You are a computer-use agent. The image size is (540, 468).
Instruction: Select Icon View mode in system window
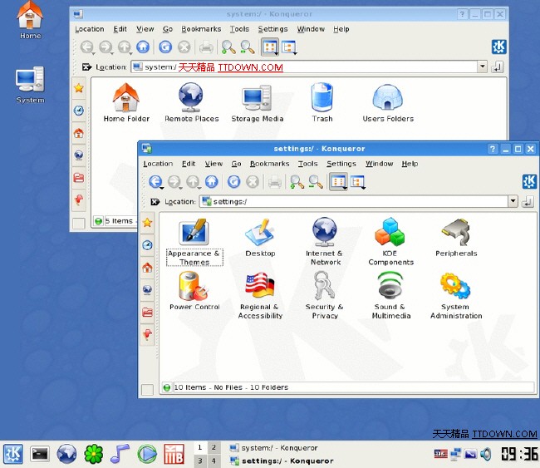click(x=270, y=47)
